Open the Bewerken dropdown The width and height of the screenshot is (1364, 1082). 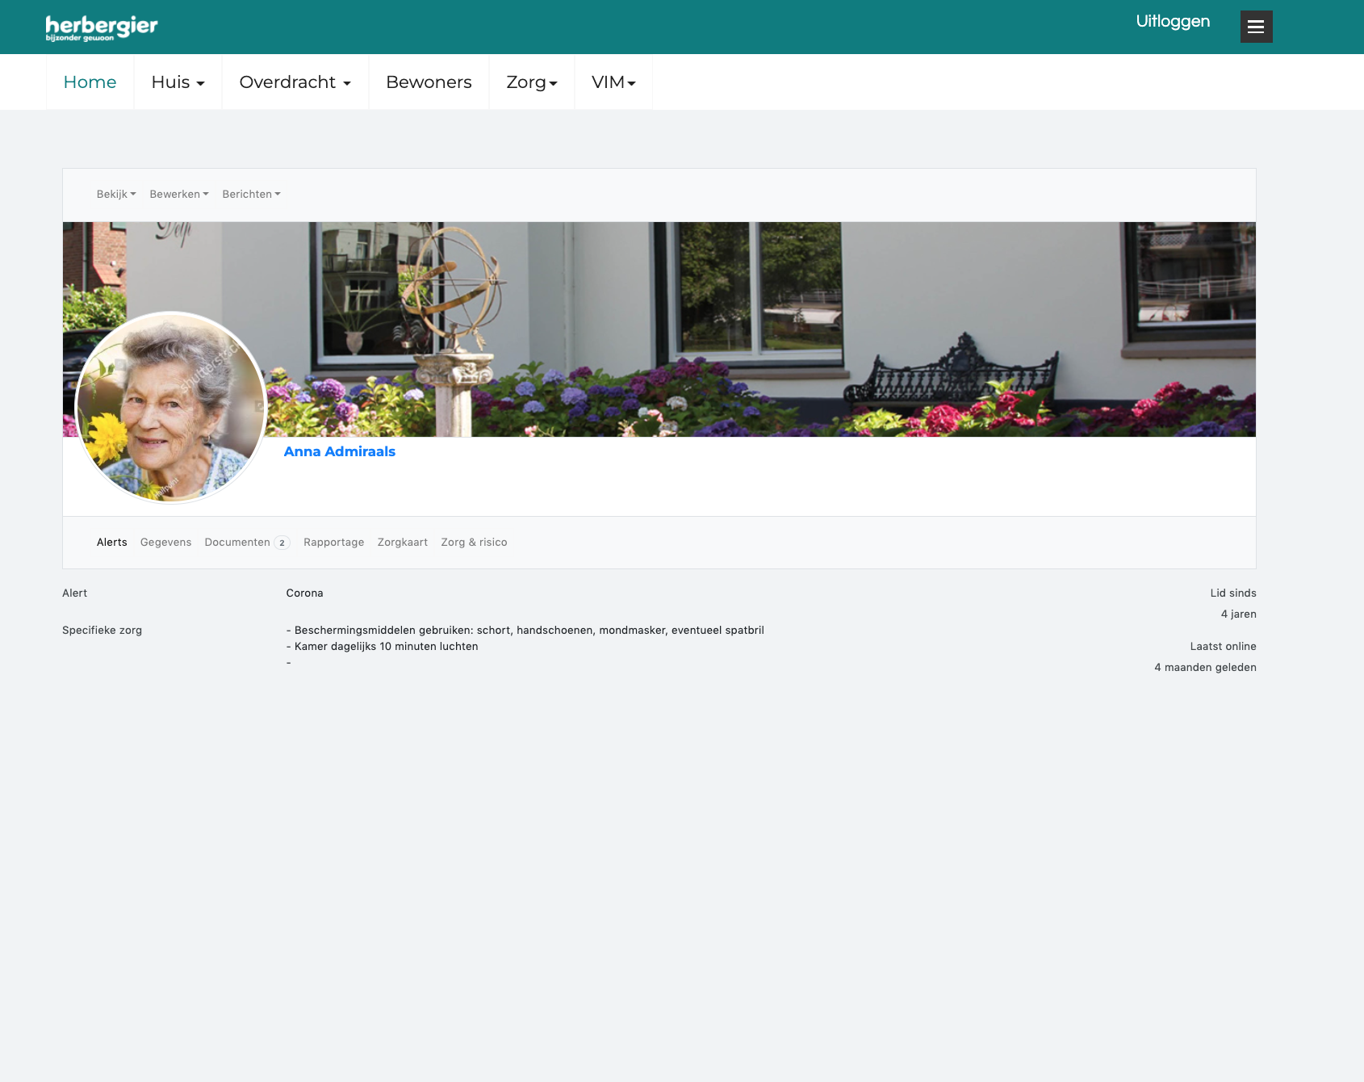[179, 195]
